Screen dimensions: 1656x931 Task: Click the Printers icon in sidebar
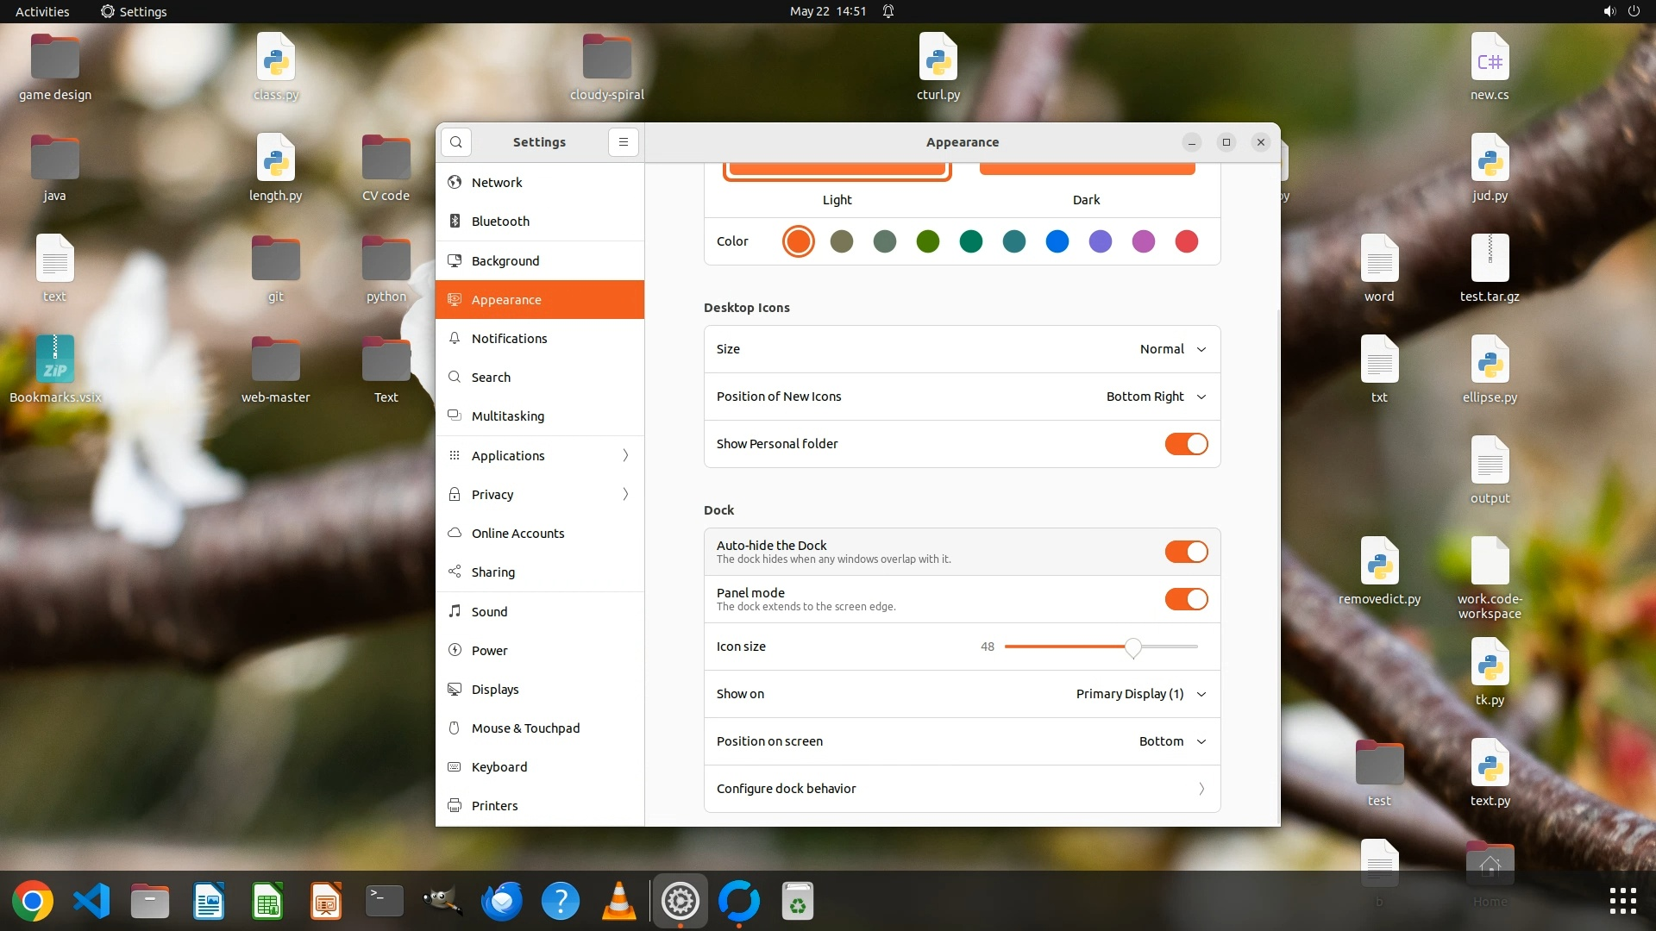(x=455, y=805)
